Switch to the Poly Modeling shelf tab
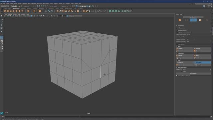Screen dimensions: 213x120 click(x=16, y=9)
